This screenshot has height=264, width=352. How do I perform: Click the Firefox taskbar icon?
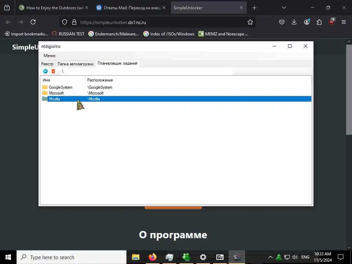click(x=152, y=257)
